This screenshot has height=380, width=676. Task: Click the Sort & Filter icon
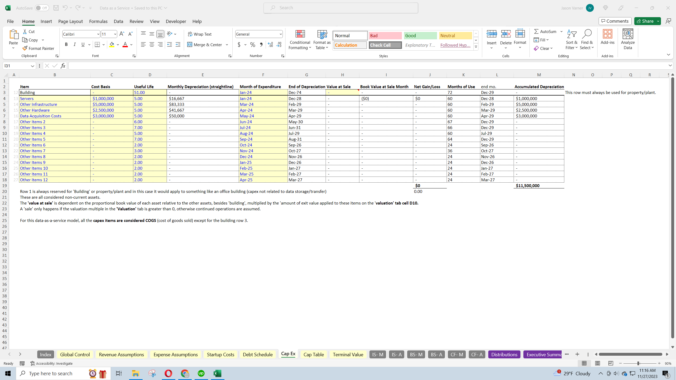click(571, 39)
